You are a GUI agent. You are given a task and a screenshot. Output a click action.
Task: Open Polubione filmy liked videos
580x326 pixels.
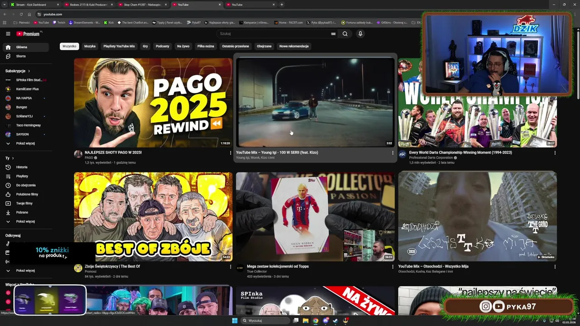coord(25,194)
